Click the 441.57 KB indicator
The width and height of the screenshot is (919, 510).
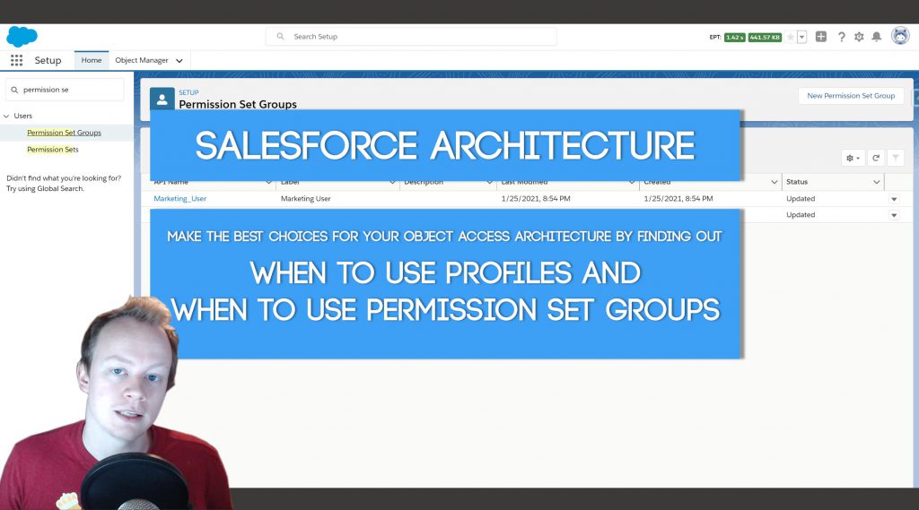pyautogui.click(x=765, y=38)
